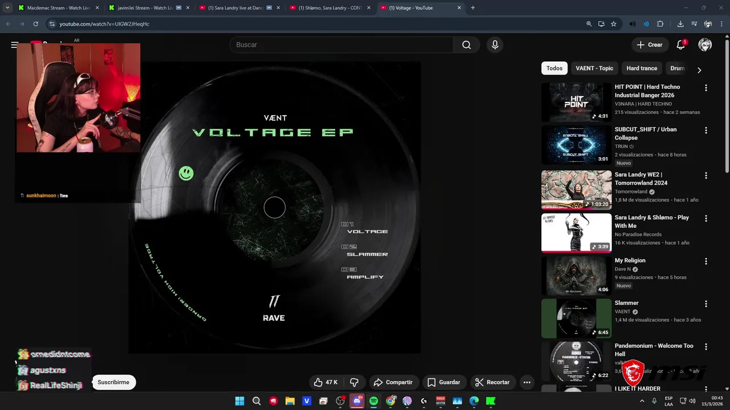Click the Suscribirme button

coord(113,382)
